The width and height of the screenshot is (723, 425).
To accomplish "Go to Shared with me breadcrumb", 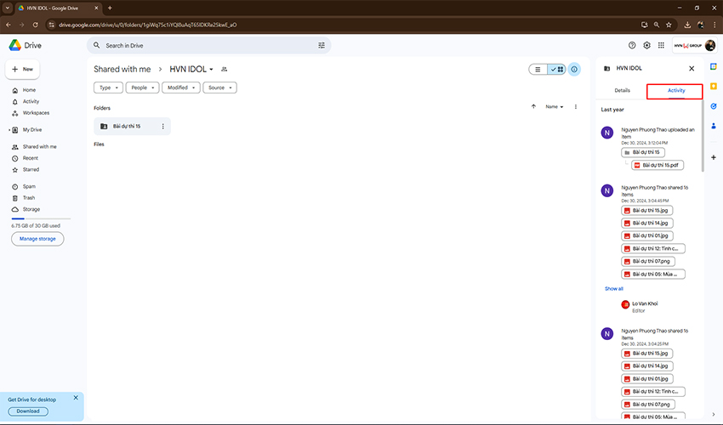I will coord(122,69).
